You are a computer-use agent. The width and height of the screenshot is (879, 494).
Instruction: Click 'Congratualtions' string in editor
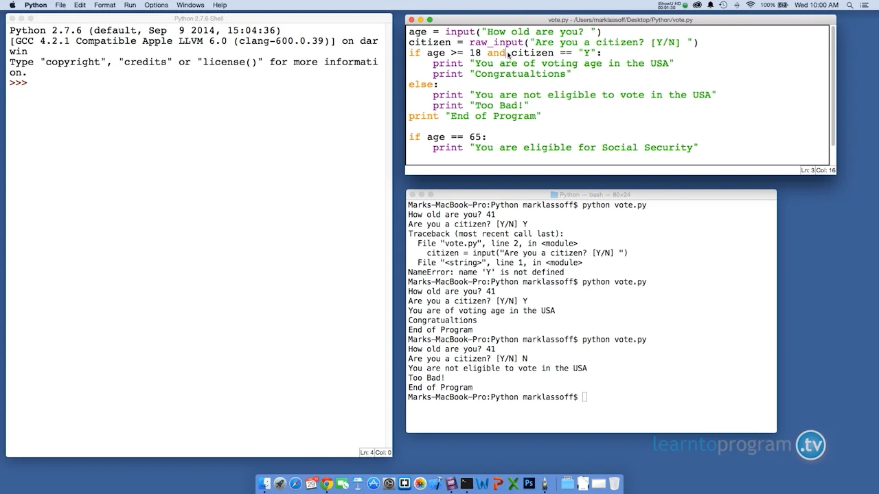tap(521, 74)
